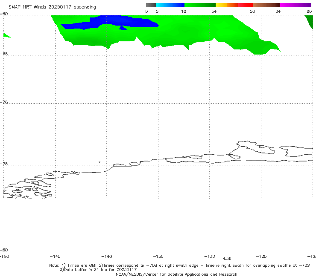Click the color bar label '34'

[214, 11]
